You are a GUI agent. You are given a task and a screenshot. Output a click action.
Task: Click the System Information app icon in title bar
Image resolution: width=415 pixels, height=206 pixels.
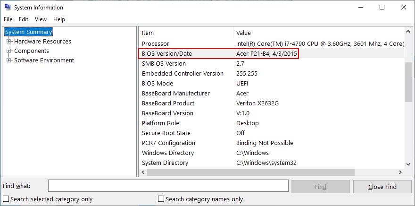[8, 8]
